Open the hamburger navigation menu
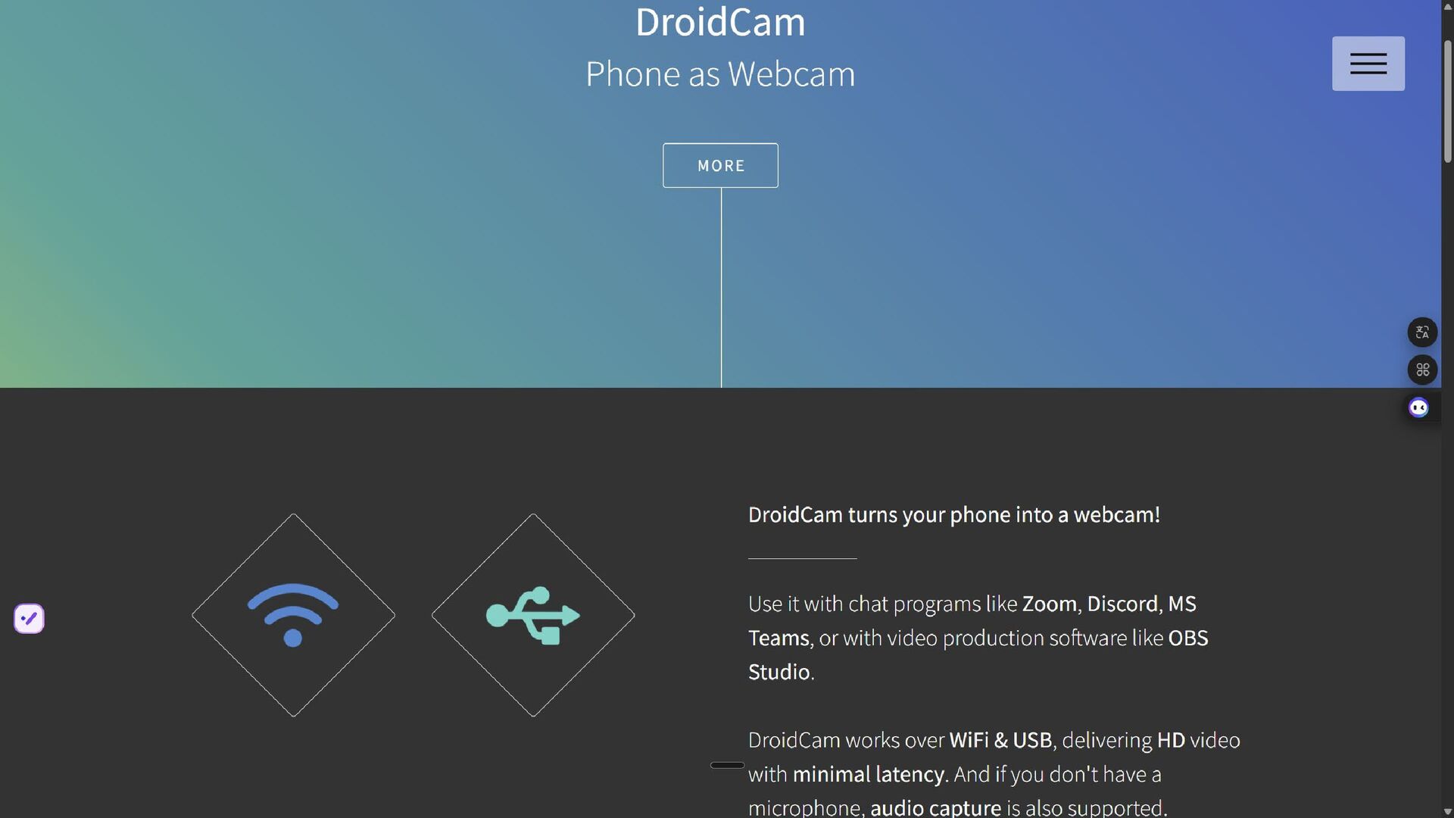Screen dimensions: 1454x818 (x=1368, y=64)
